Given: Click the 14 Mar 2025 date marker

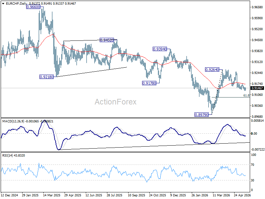Looking at the screenshot, I should tap(52, 195).
